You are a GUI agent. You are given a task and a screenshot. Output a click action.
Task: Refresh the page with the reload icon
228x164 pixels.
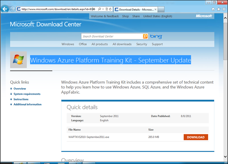pos(110,9)
